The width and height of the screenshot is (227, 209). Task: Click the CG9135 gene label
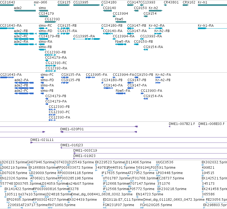point(64,2)
